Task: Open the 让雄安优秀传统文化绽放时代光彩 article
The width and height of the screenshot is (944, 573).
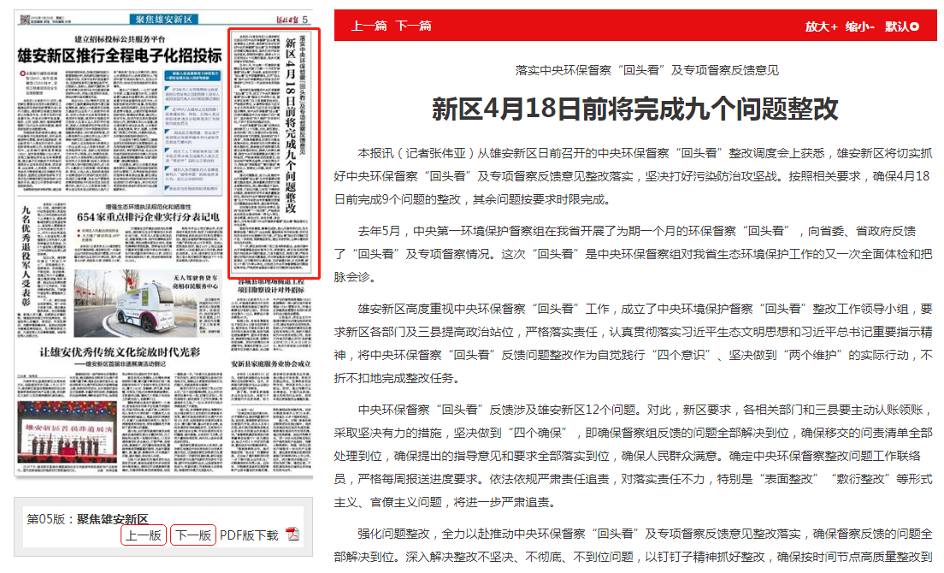Action: tap(120, 353)
